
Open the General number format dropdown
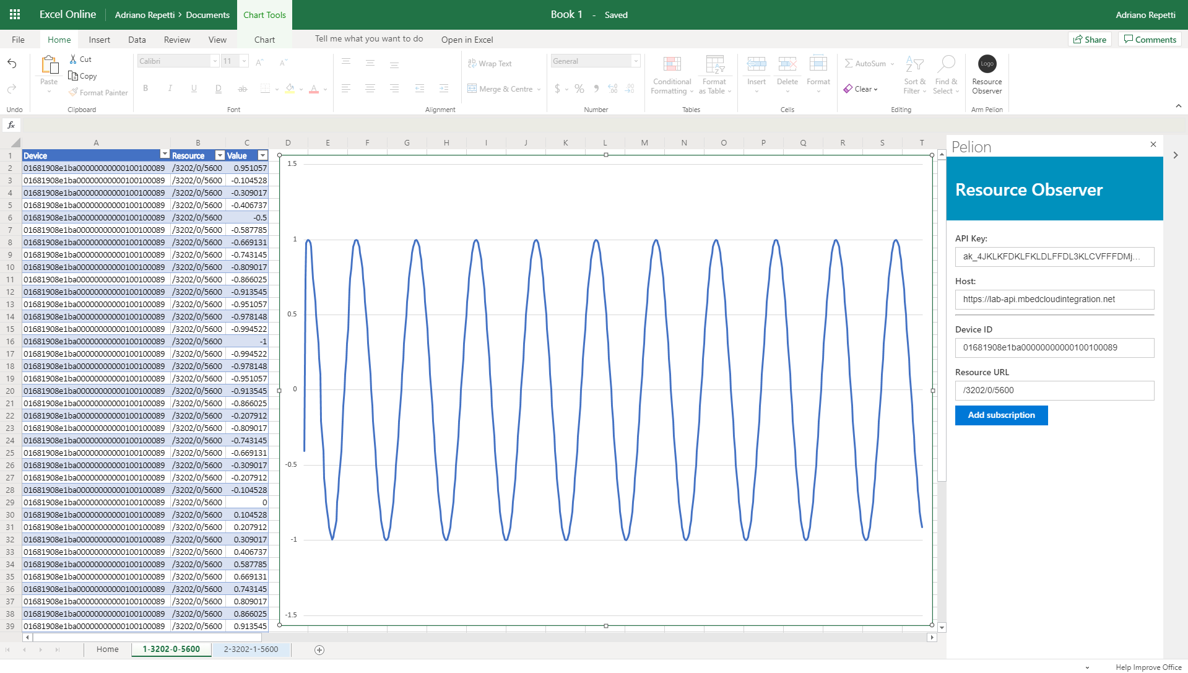[636, 61]
